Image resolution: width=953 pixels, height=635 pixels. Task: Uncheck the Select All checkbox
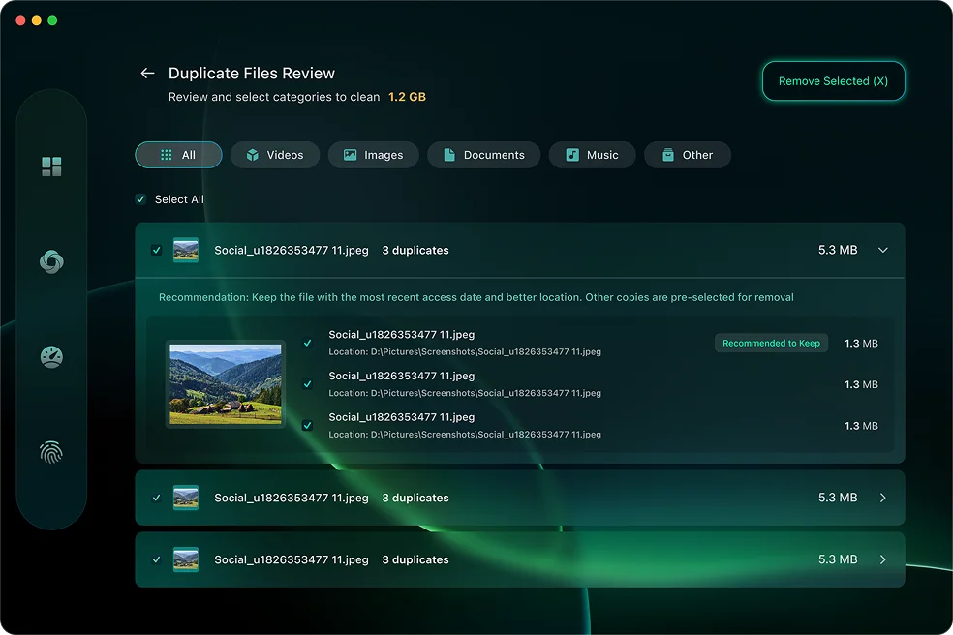tap(139, 199)
